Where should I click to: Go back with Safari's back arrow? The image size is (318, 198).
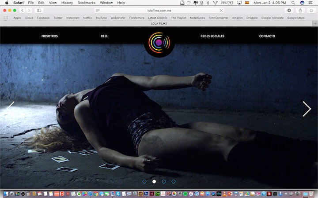coord(23,10)
